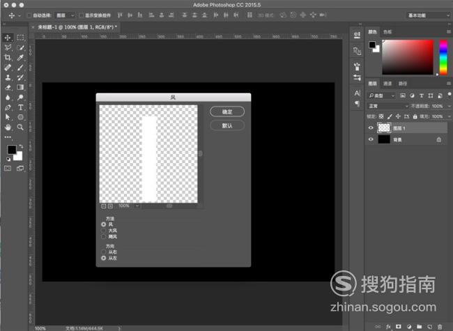453x331 pixels.
Task: Delete layer trash icon
Action: pyautogui.click(x=440, y=327)
